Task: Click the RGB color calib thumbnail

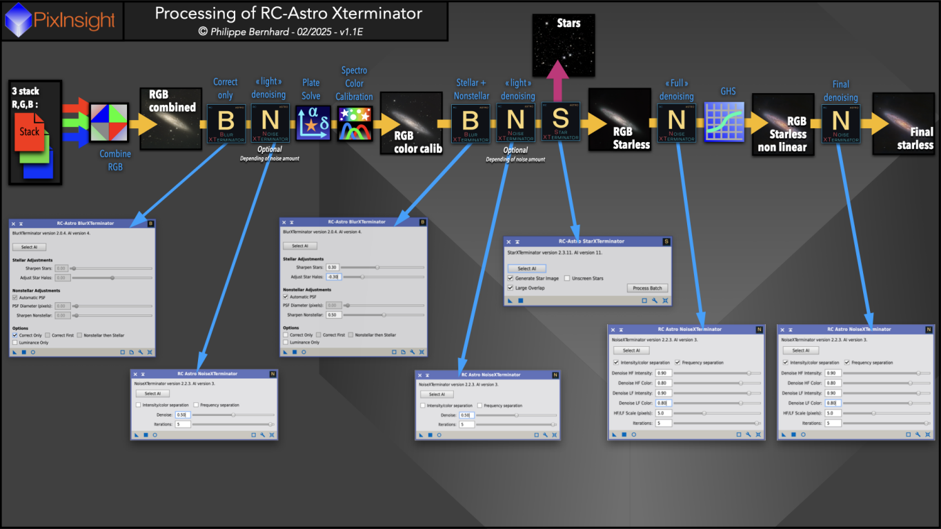Action: point(413,123)
